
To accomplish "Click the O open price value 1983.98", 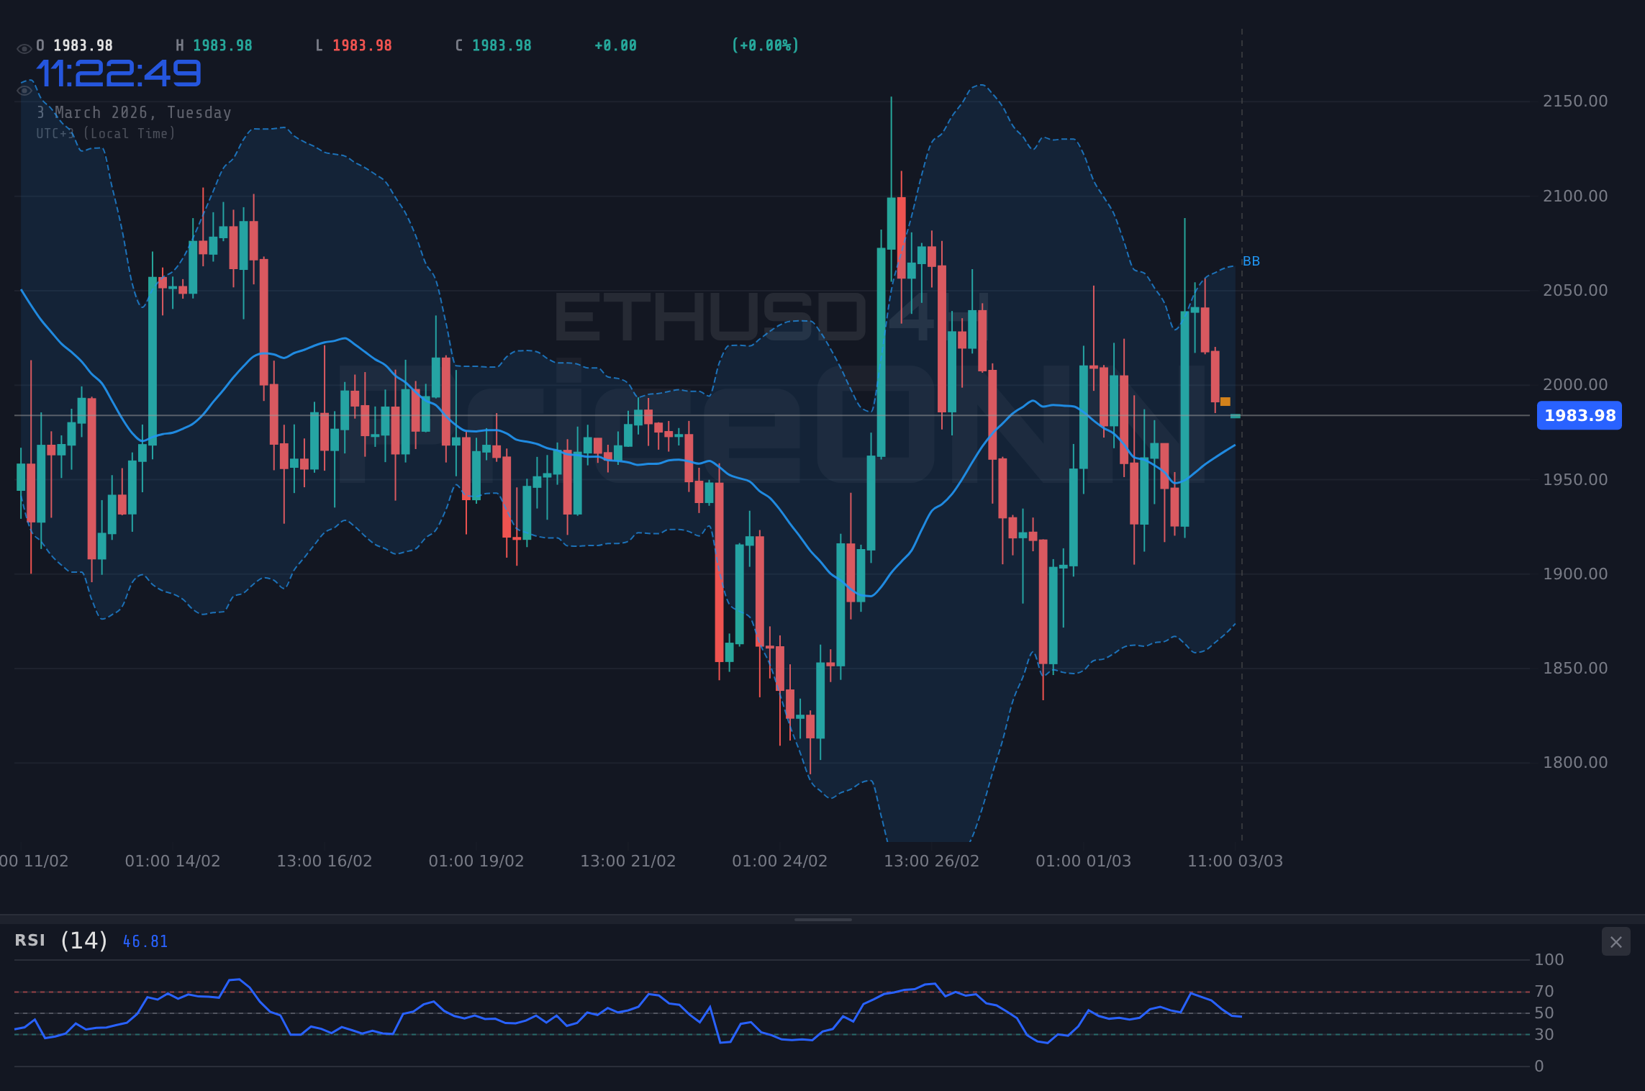I will [81, 45].
